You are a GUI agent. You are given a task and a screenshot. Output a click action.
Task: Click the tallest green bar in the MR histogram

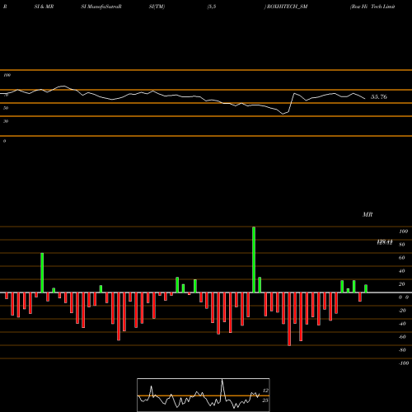click(254, 260)
